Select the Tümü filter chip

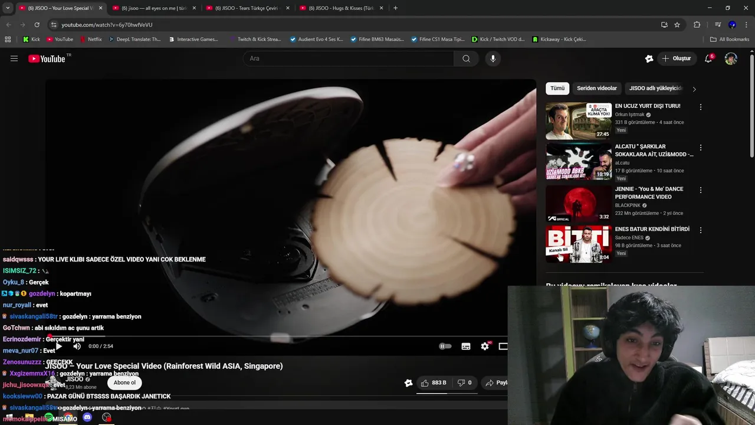(x=557, y=89)
